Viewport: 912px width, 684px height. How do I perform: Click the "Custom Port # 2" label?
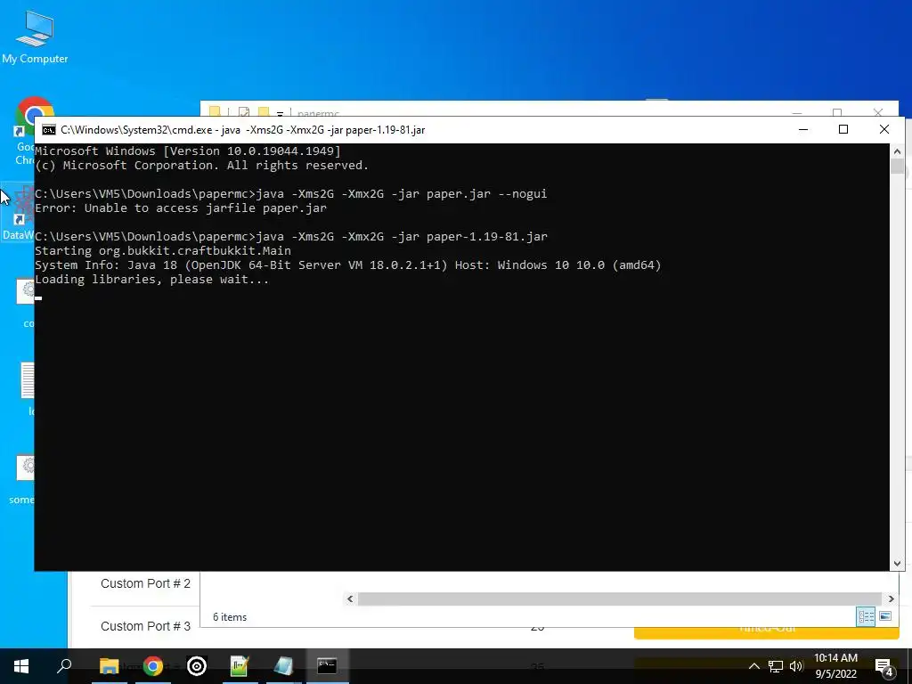tap(145, 583)
